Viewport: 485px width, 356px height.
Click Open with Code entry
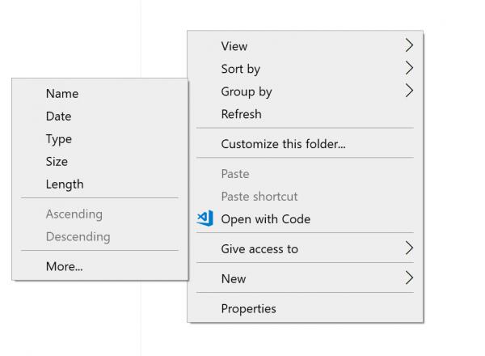pyautogui.click(x=265, y=218)
